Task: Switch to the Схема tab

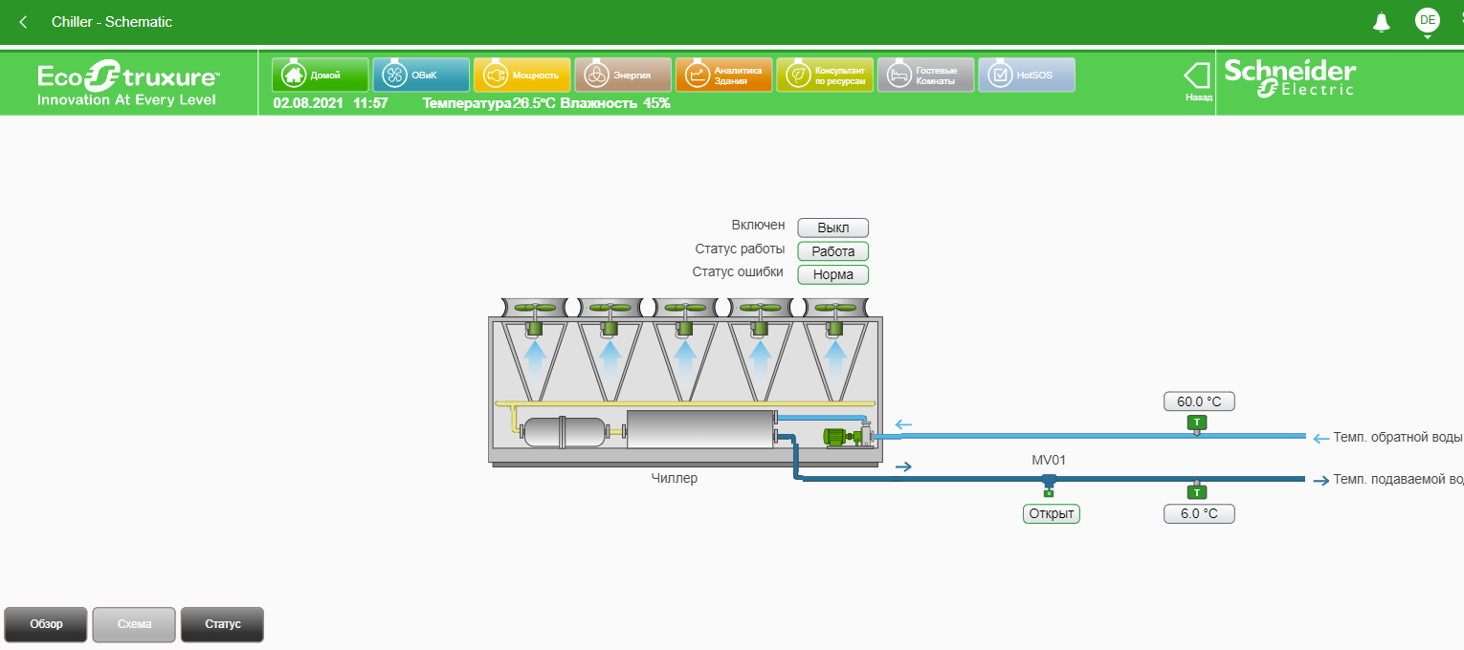Action: 134,624
